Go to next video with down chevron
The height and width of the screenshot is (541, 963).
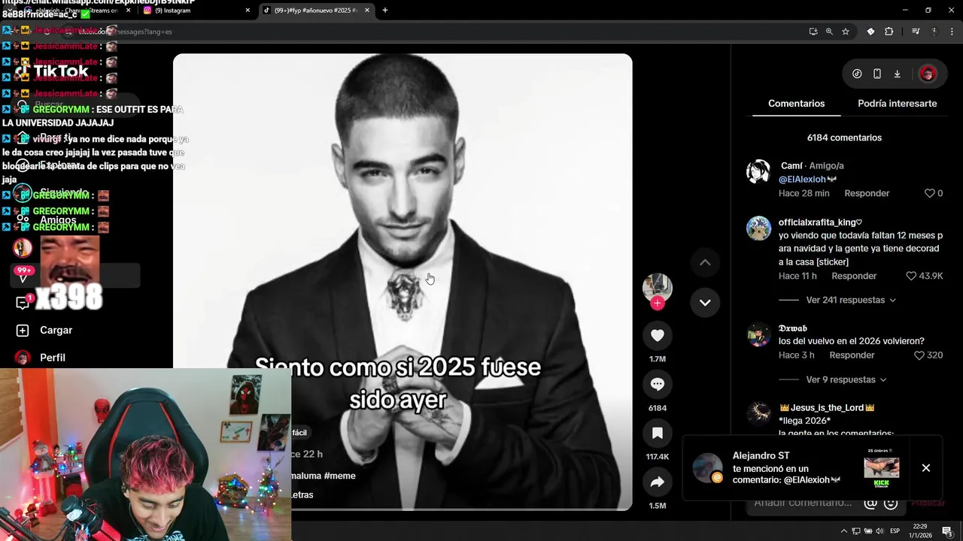[705, 302]
